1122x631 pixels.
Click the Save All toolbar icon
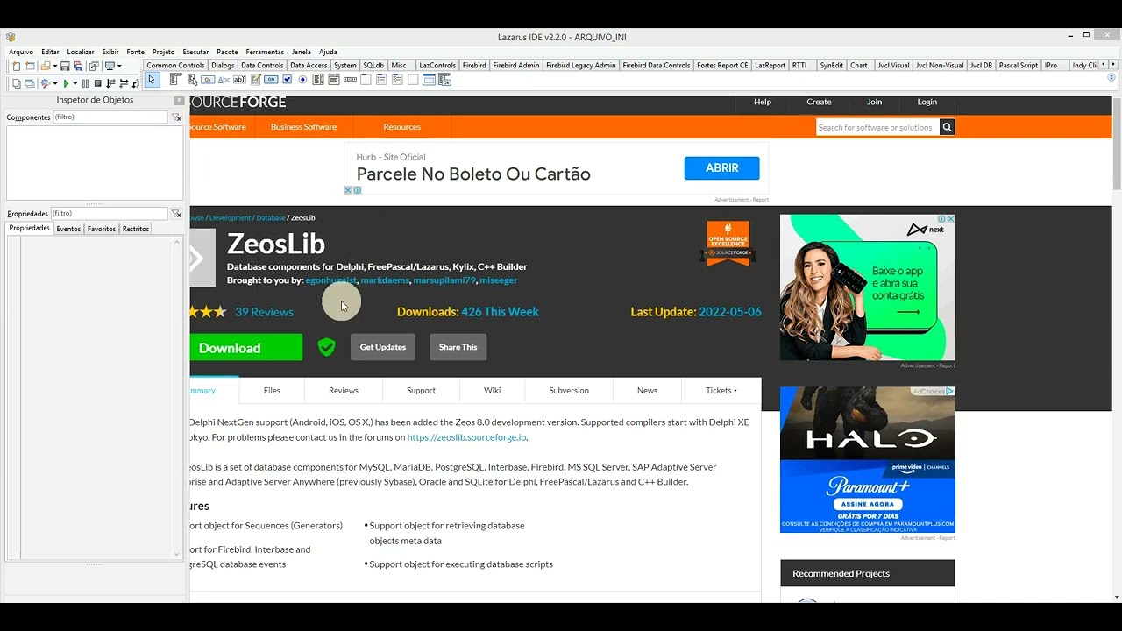pos(78,67)
